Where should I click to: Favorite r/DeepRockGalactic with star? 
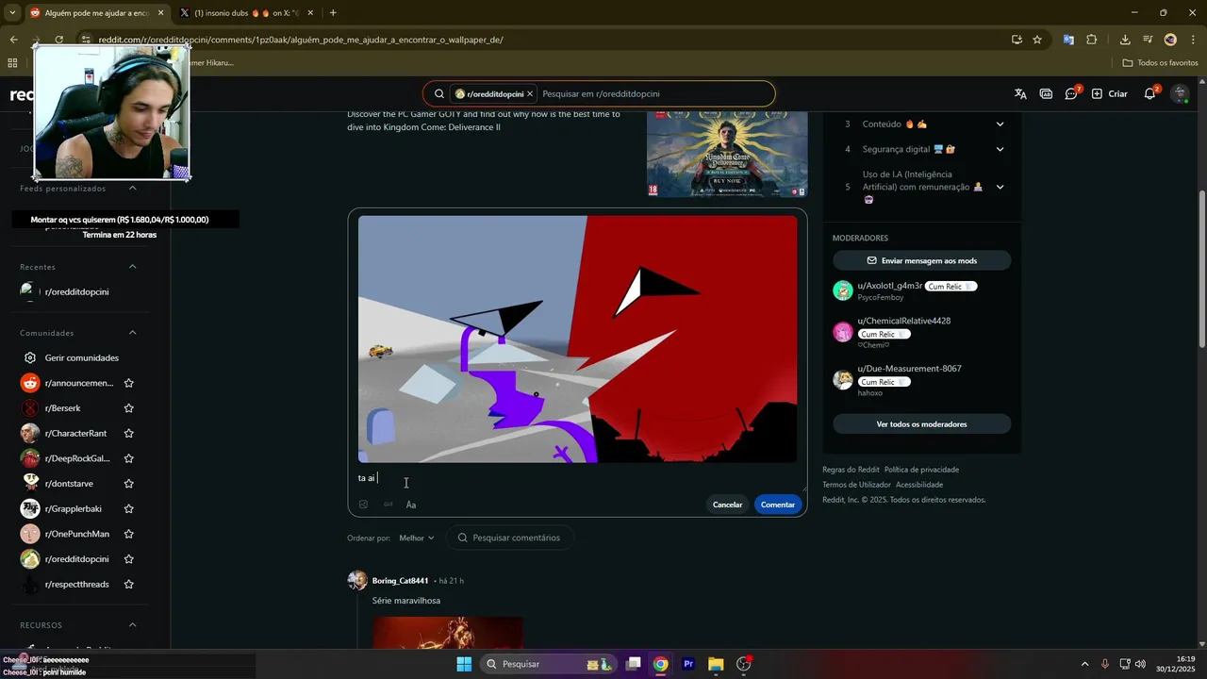coord(128,458)
